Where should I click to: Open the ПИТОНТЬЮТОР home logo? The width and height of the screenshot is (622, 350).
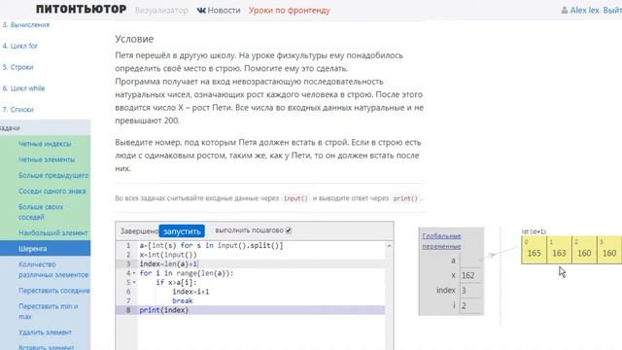click(81, 9)
